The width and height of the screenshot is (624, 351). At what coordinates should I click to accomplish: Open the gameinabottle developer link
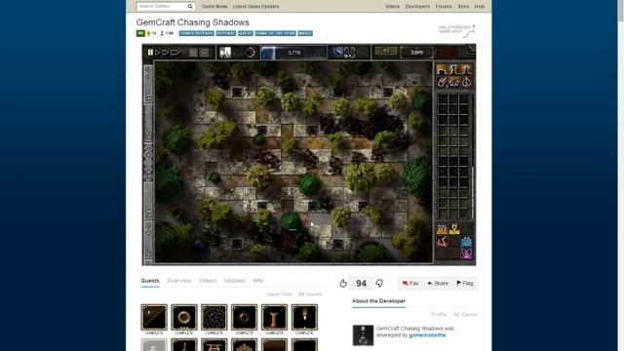click(427, 335)
